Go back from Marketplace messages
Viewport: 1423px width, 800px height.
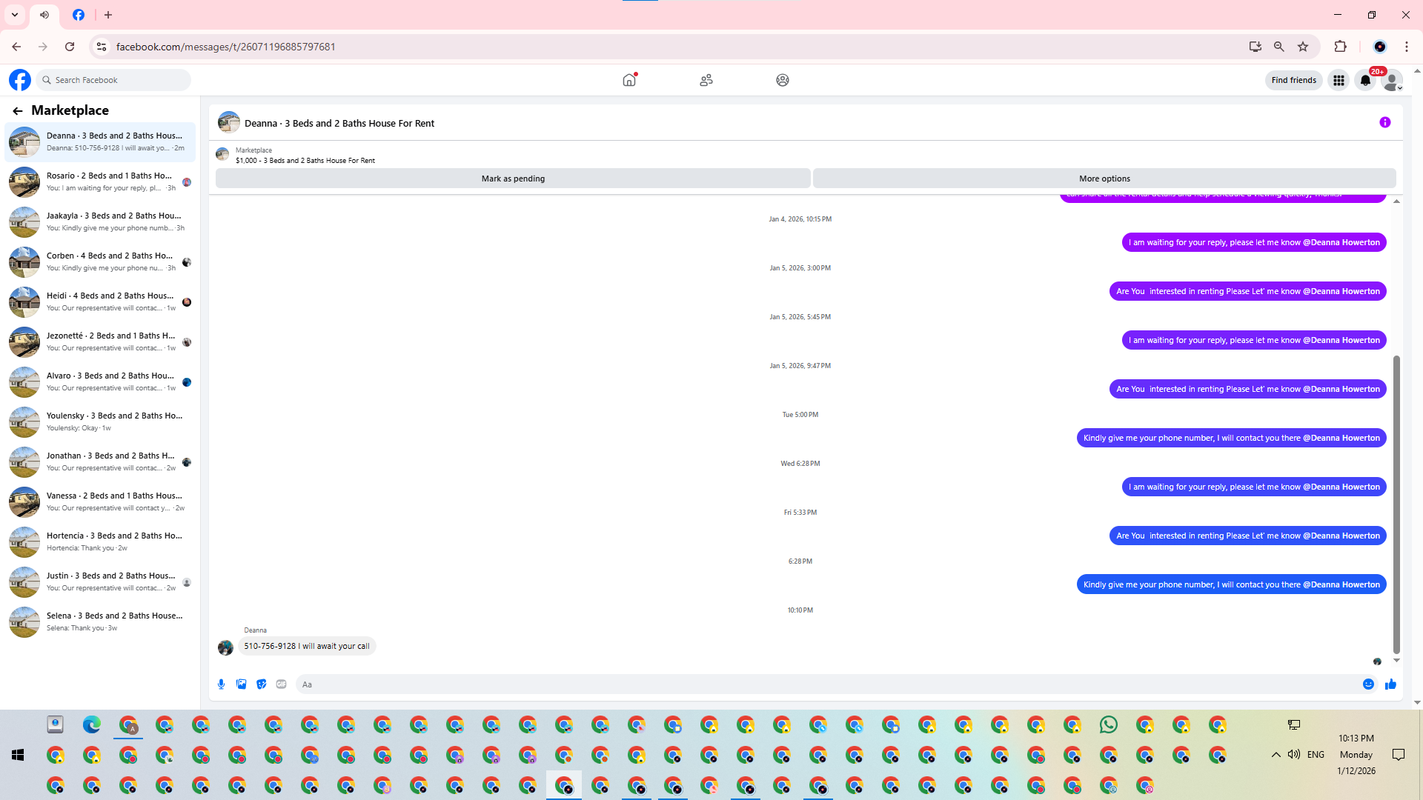[x=18, y=110]
